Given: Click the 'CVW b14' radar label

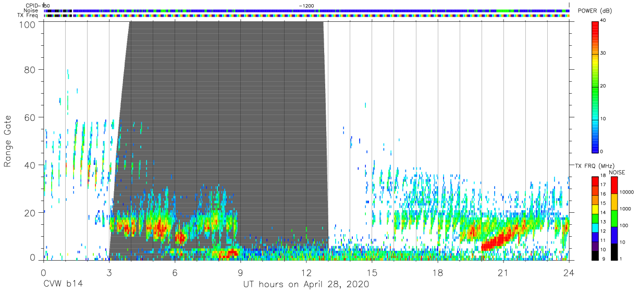Looking at the screenshot, I should 63,284.
